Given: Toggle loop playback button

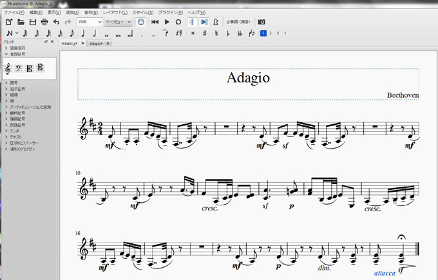Looking at the screenshot, I should pos(178,22).
